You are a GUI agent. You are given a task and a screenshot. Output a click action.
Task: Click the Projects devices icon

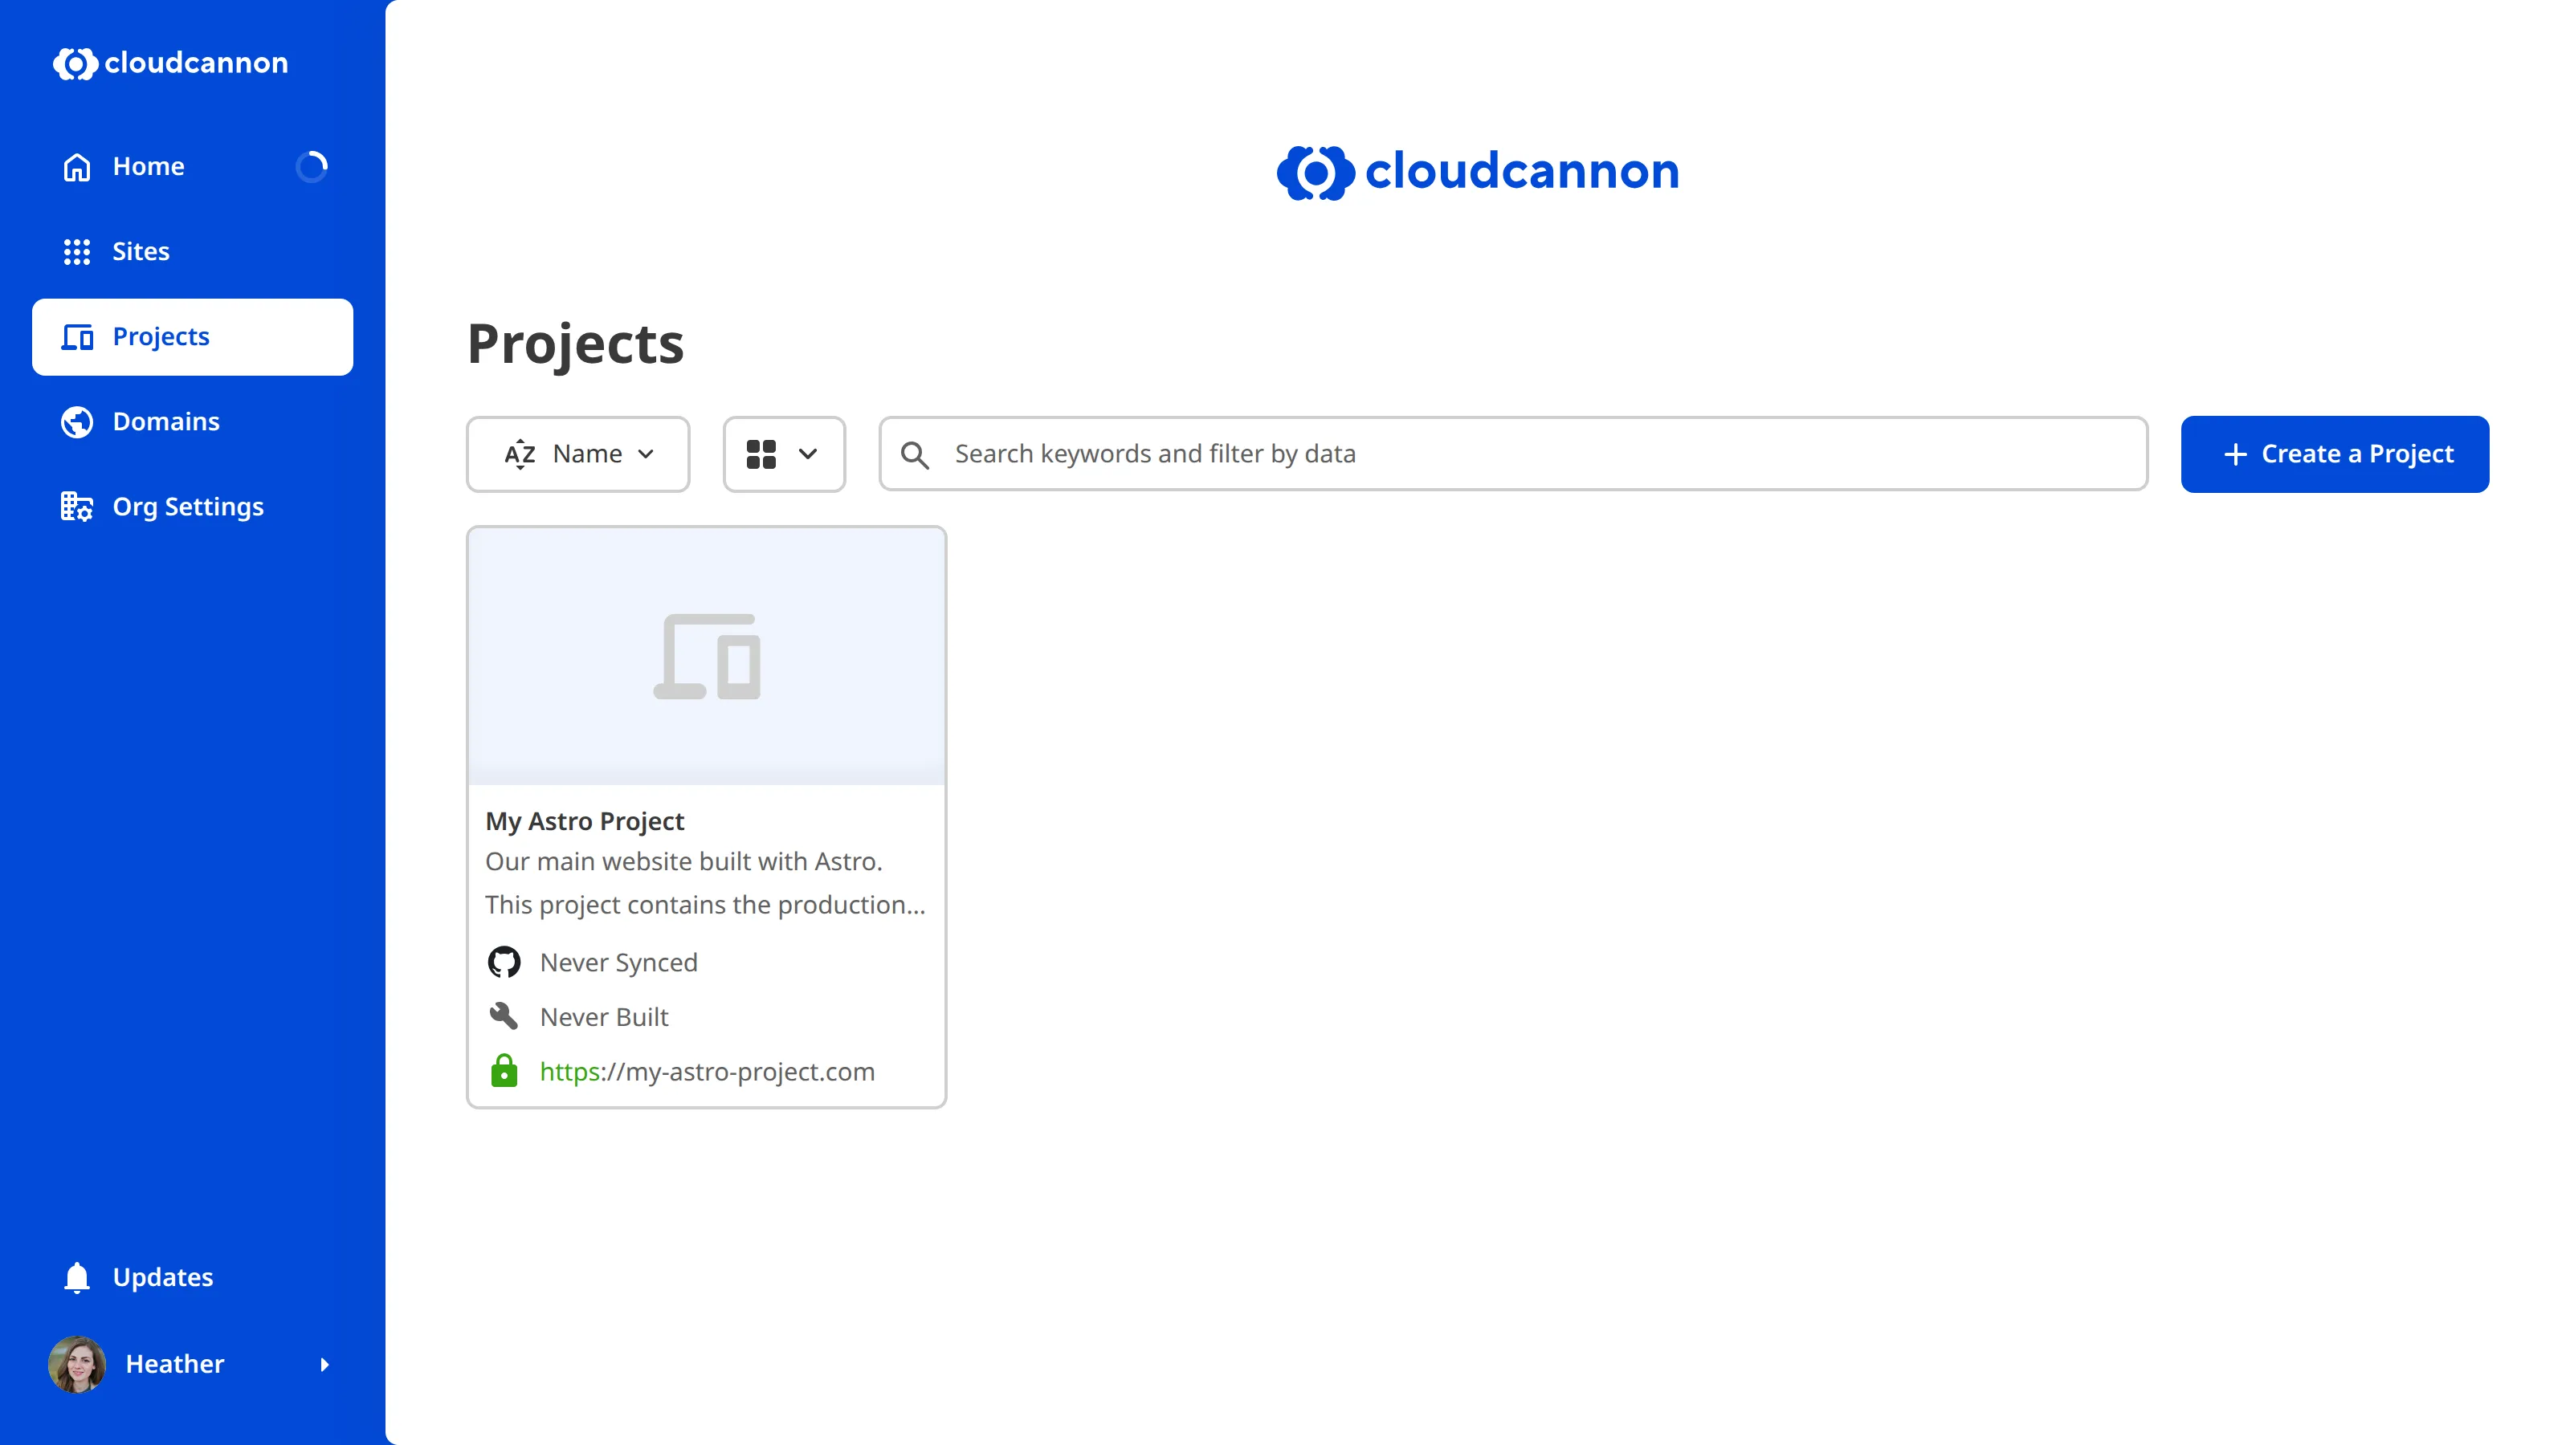click(x=77, y=336)
